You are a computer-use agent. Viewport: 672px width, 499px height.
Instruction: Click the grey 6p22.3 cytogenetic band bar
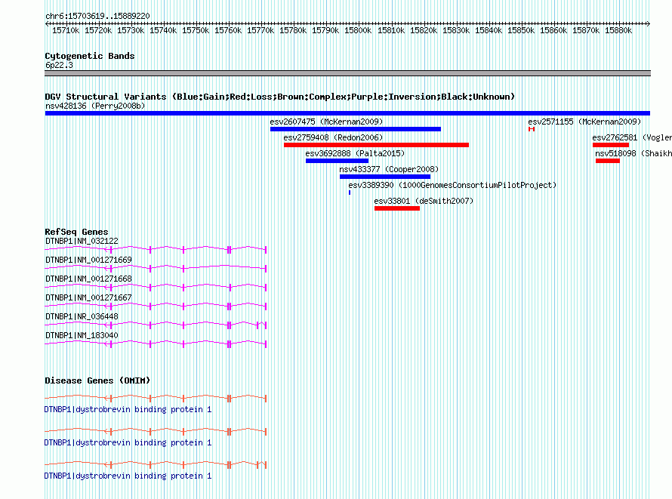[x=347, y=73]
